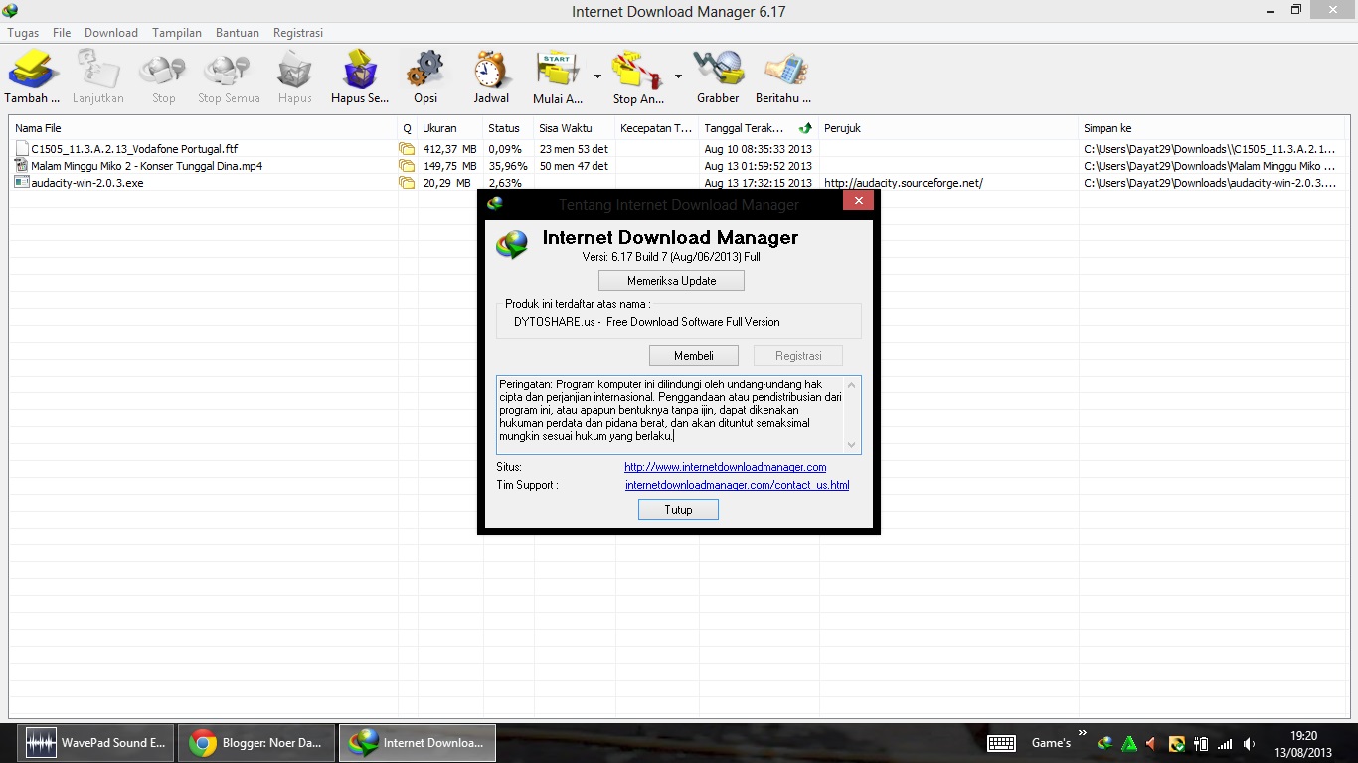This screenshot has height=763, width=1358.
Task: Open the Tugas menu
Action: tap(23, 33)
